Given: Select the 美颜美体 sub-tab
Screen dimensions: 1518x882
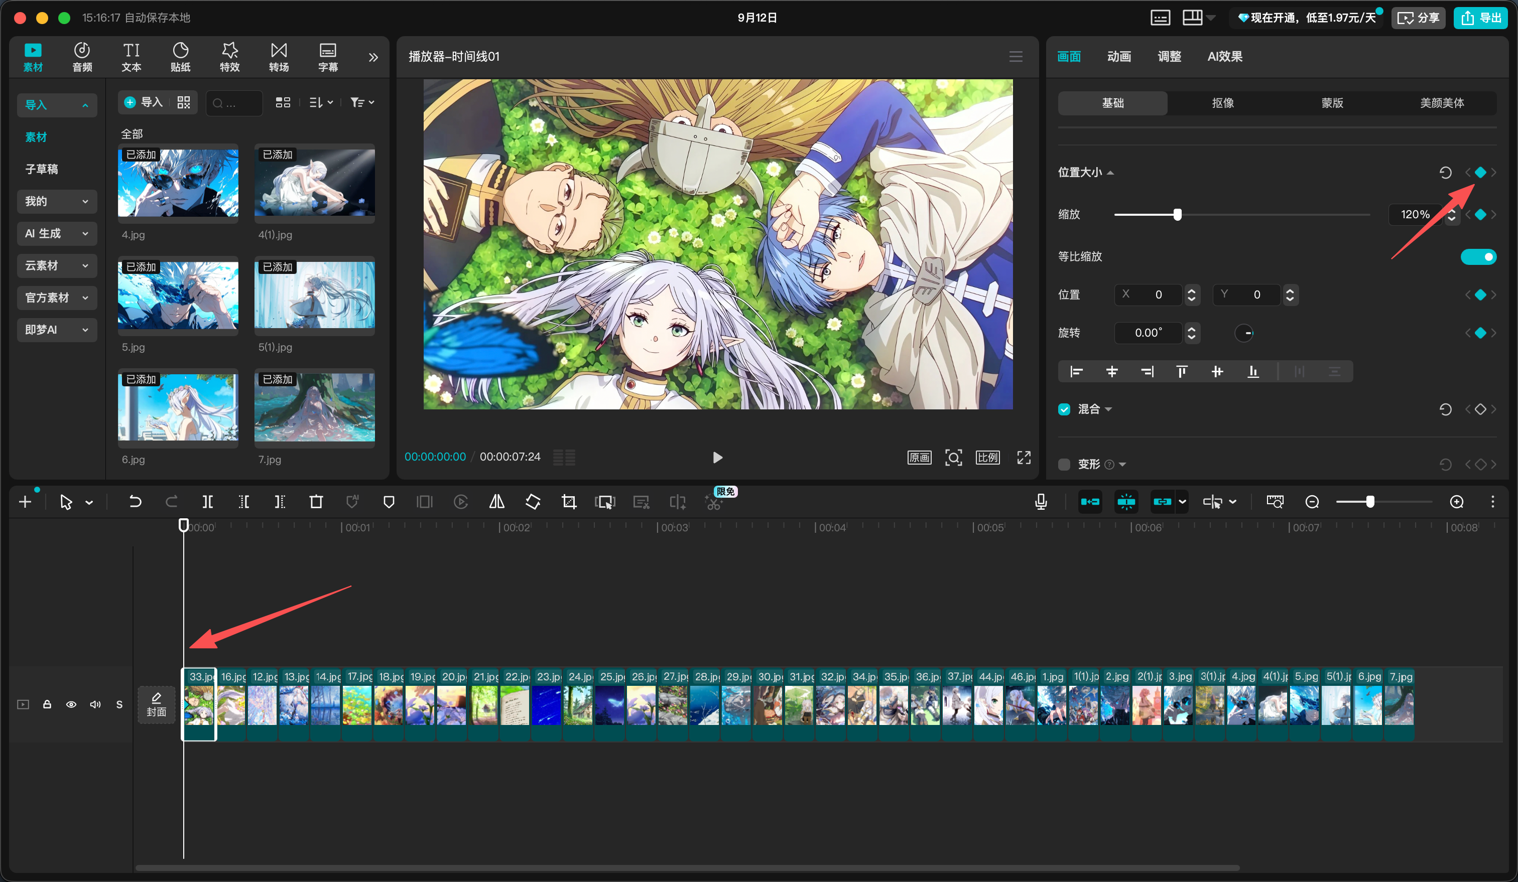Looking at the screenshot, I should (x=1442, y=103).
